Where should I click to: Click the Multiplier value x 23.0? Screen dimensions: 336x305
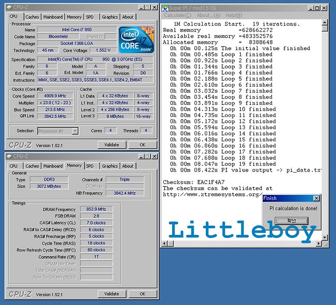tap(55, 103)
